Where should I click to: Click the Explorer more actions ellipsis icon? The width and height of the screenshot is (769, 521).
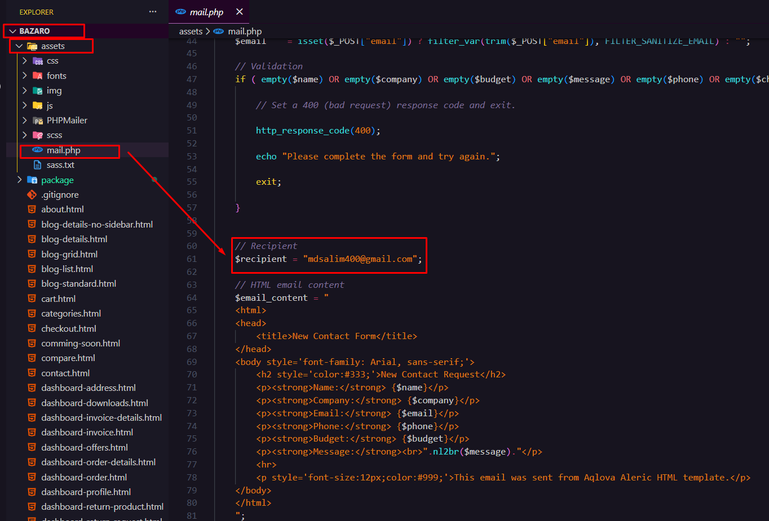click(153, 12)
